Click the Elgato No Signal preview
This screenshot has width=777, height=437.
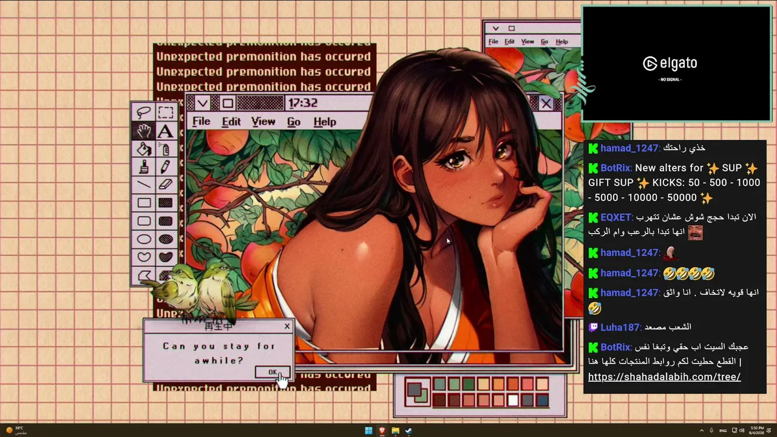(676, 64)
